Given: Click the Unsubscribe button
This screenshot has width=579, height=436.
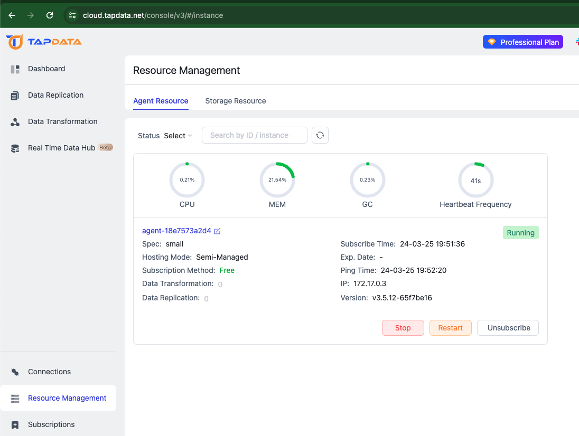Looking at the screenshot, I should pos(508,328).
